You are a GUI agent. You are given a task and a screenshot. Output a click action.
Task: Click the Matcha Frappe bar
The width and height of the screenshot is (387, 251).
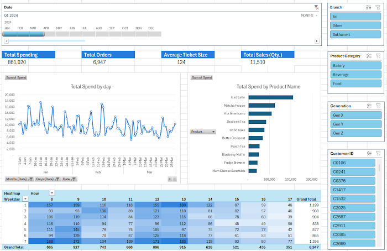click(x=262, y=106)
